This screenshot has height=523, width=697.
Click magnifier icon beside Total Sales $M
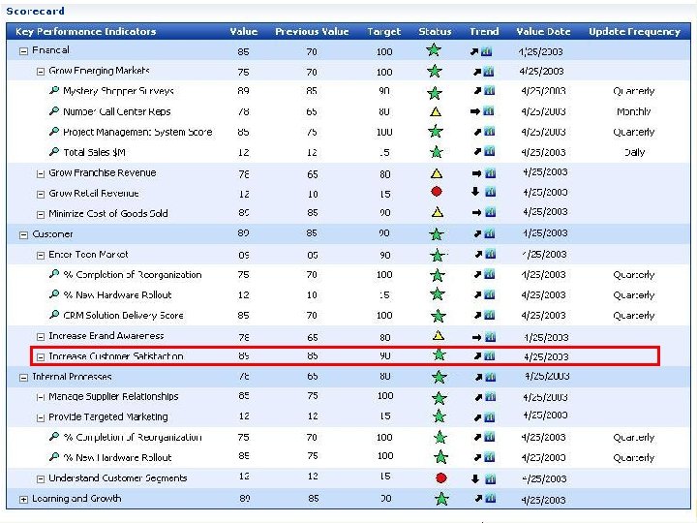click(54, 152)
